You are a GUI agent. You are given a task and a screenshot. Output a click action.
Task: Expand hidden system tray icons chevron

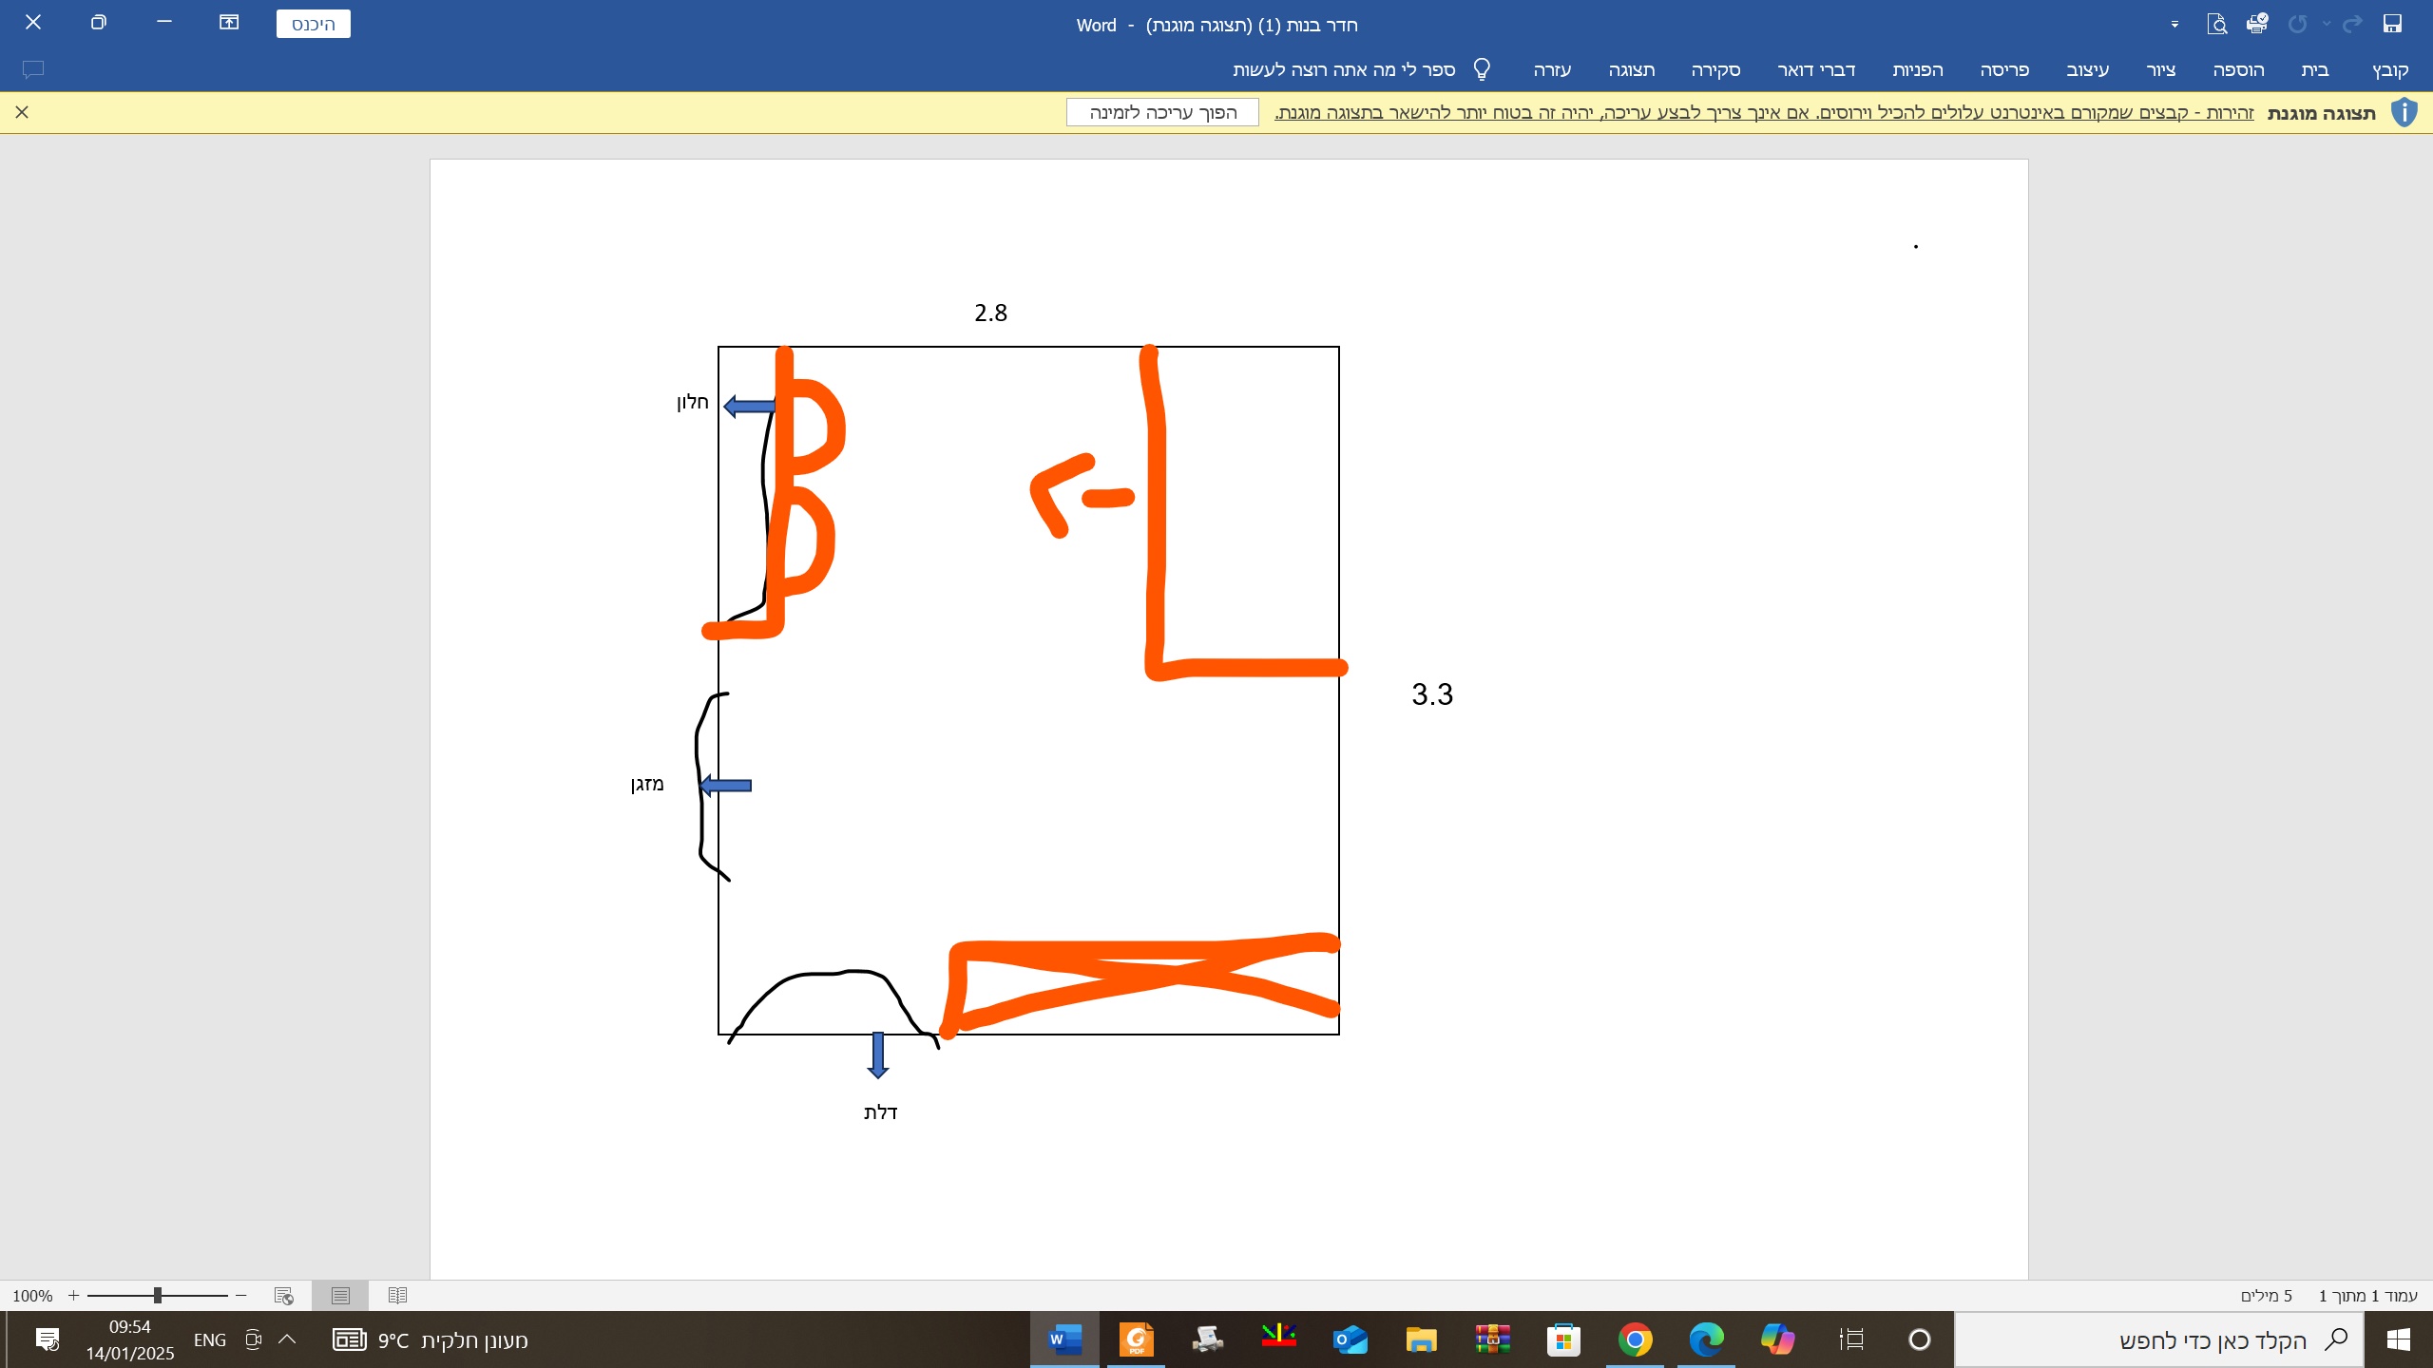click(x=287, y=1339)
